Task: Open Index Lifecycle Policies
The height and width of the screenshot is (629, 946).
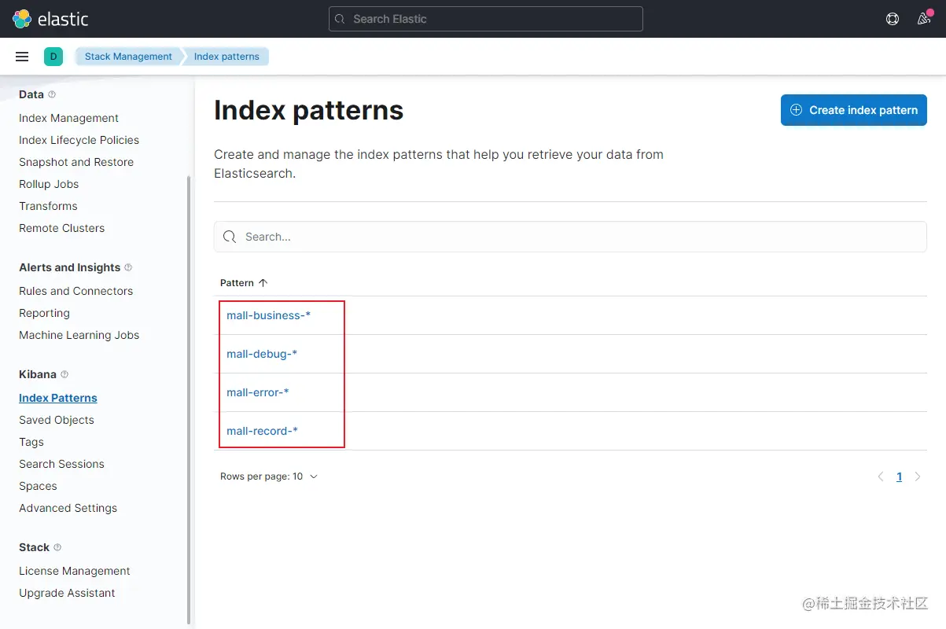Action: coord(79,140)
